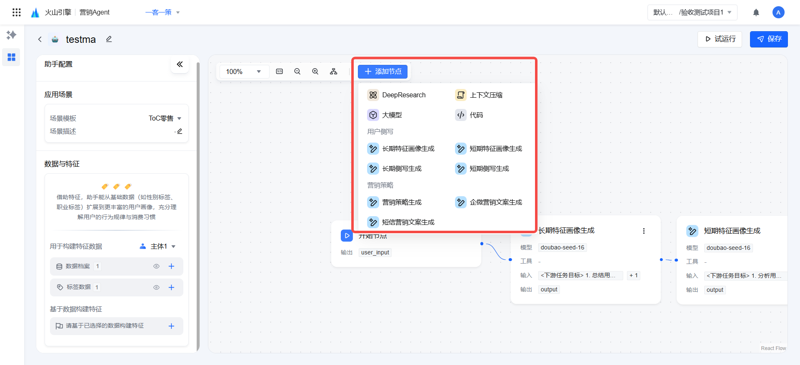Click the 保存 save button
This screenshot has height=365, width=800.
click(x=769, y=39)
